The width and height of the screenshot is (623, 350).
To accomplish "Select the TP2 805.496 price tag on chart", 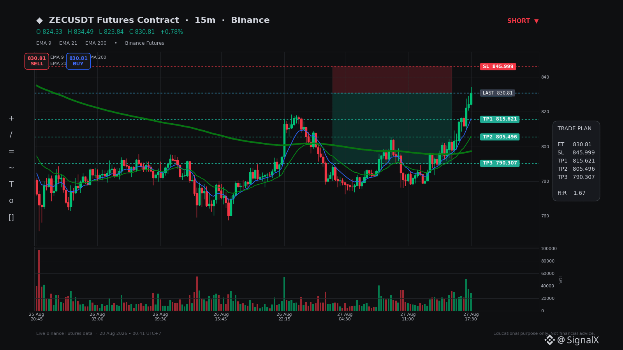I will coord(500,137).
